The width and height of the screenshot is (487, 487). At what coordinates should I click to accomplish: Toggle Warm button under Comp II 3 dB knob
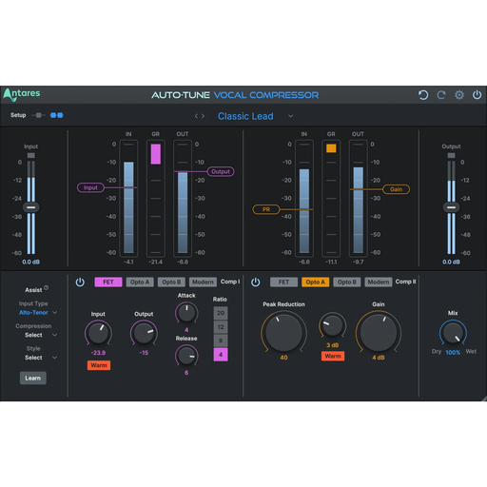(333, 356)
